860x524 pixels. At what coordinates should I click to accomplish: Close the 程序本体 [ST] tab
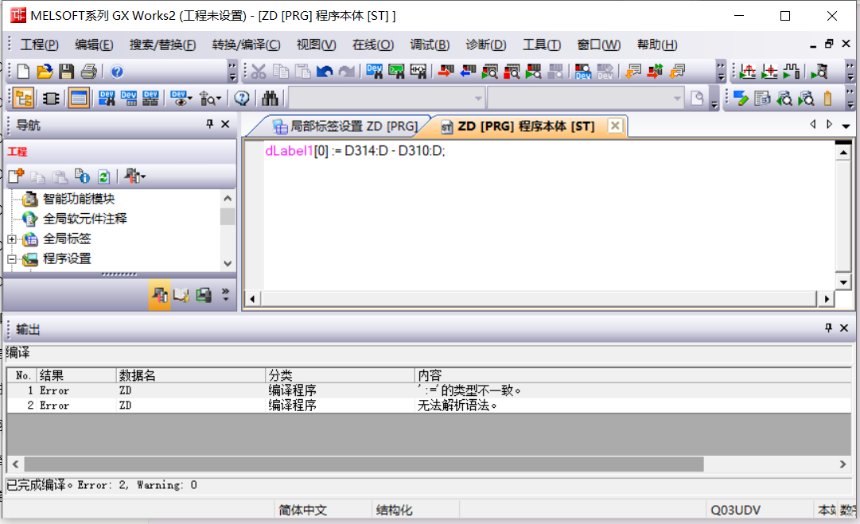click(x=614, y=126)
